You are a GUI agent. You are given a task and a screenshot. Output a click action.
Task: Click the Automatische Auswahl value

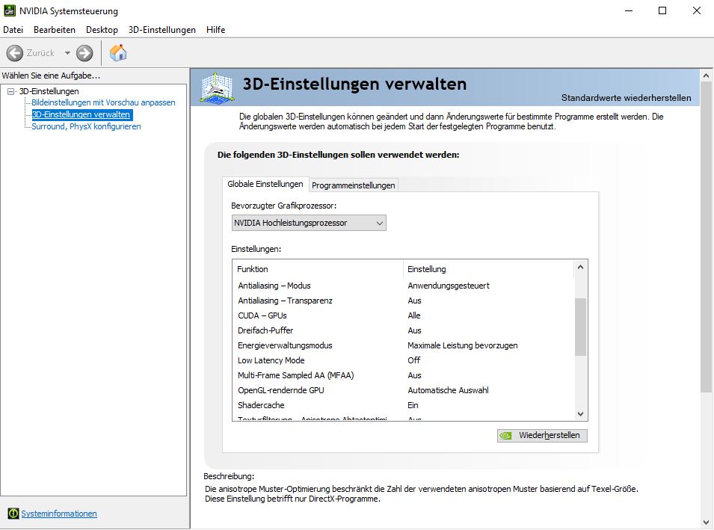(448, 390)
